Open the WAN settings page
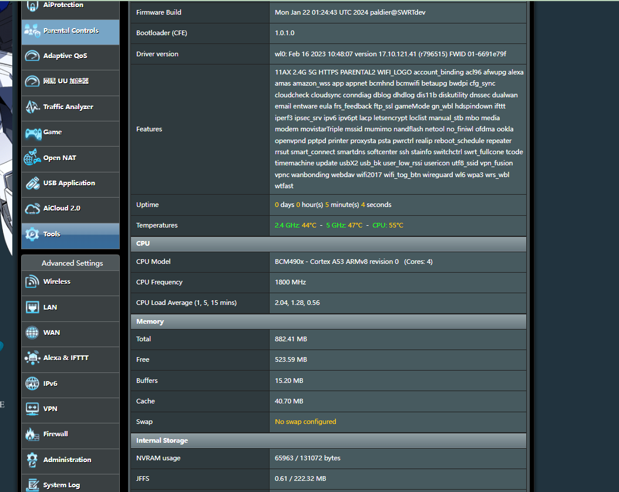 pyautogui.click(x=52, y=332)
